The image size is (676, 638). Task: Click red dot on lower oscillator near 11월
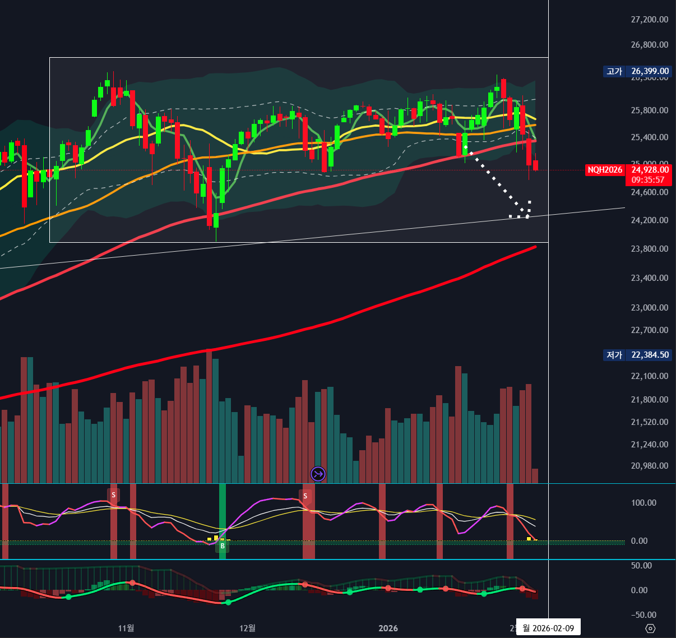tap(132, 583)
